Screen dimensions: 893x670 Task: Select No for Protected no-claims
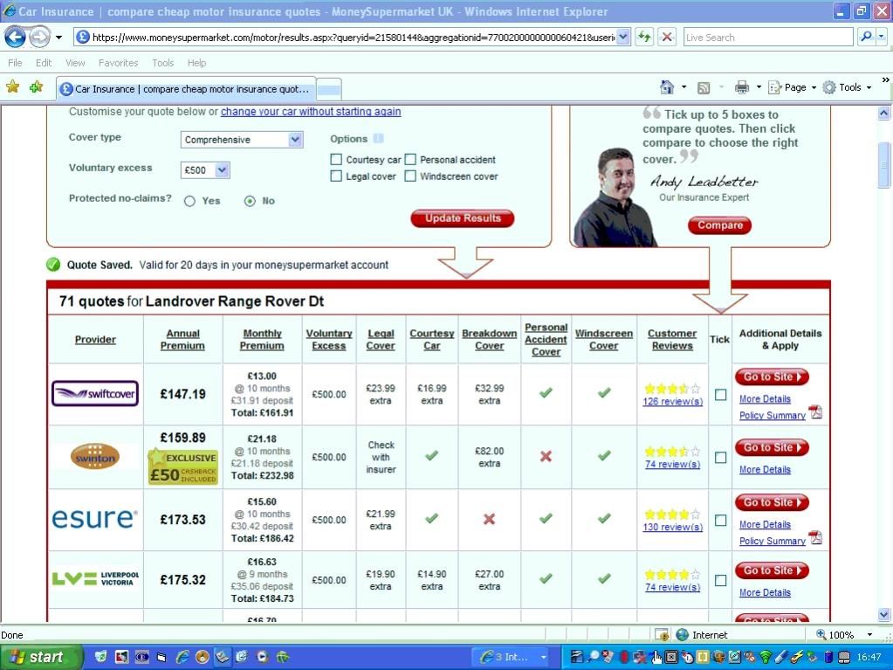click(x=250, y=201)
